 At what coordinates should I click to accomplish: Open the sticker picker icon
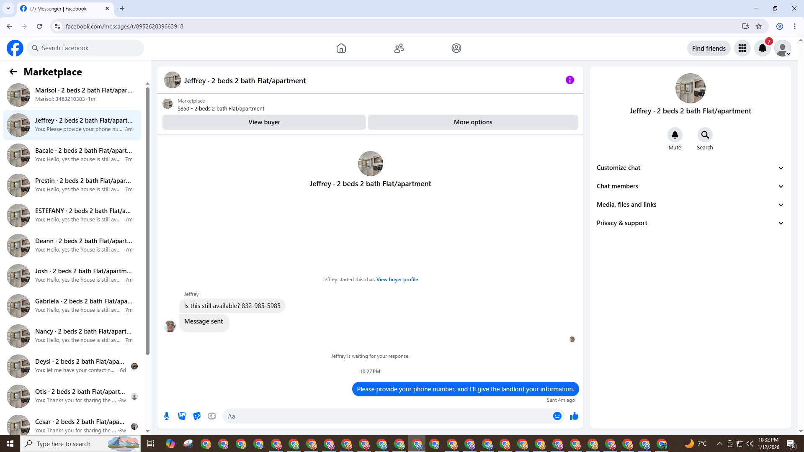[x=197, y=416]
